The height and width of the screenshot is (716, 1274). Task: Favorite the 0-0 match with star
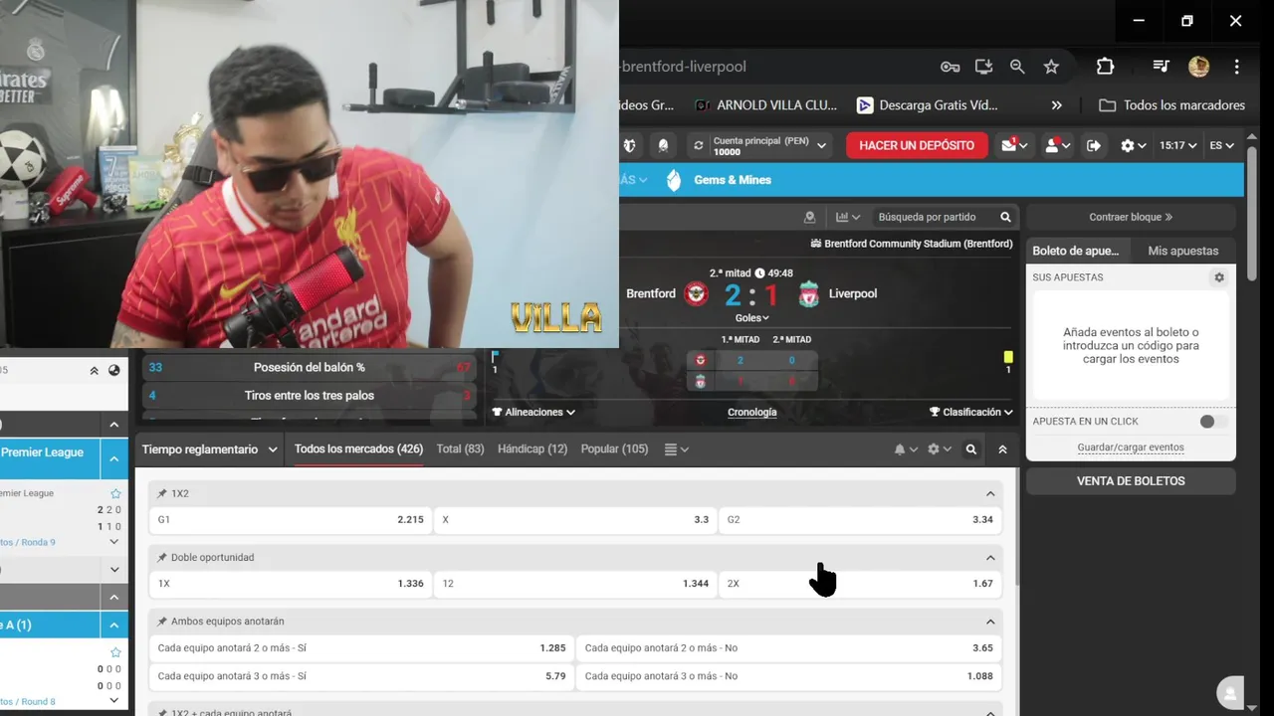coord(115,652)
